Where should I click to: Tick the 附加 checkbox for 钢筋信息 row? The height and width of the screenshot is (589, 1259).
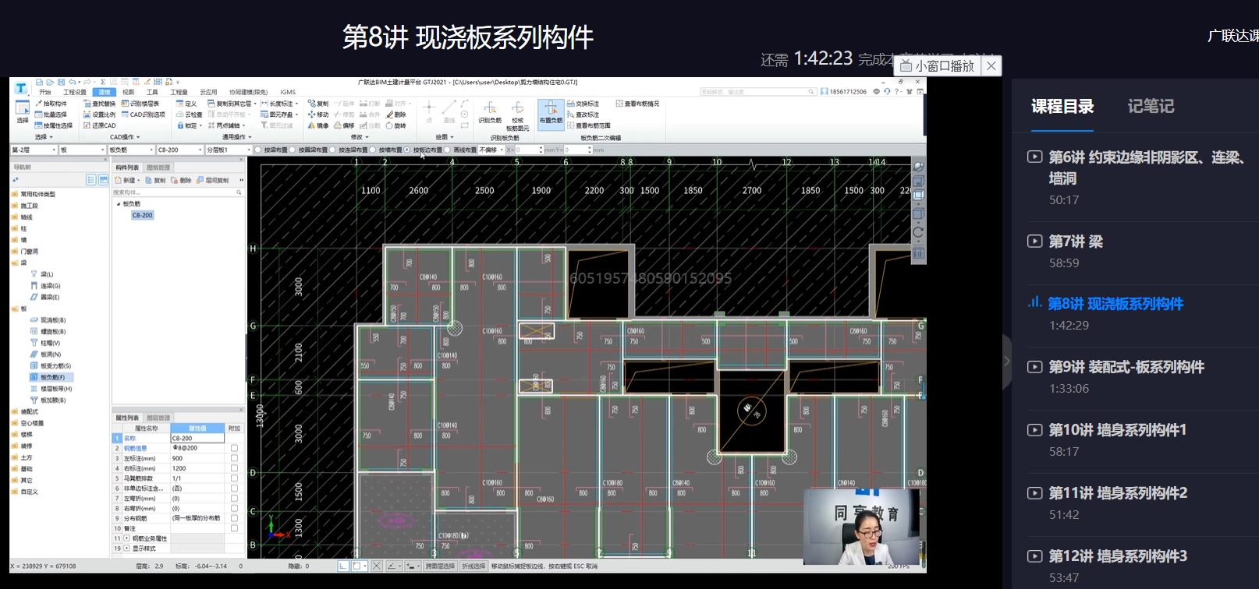pyautogui.click(x=234, y=449)
